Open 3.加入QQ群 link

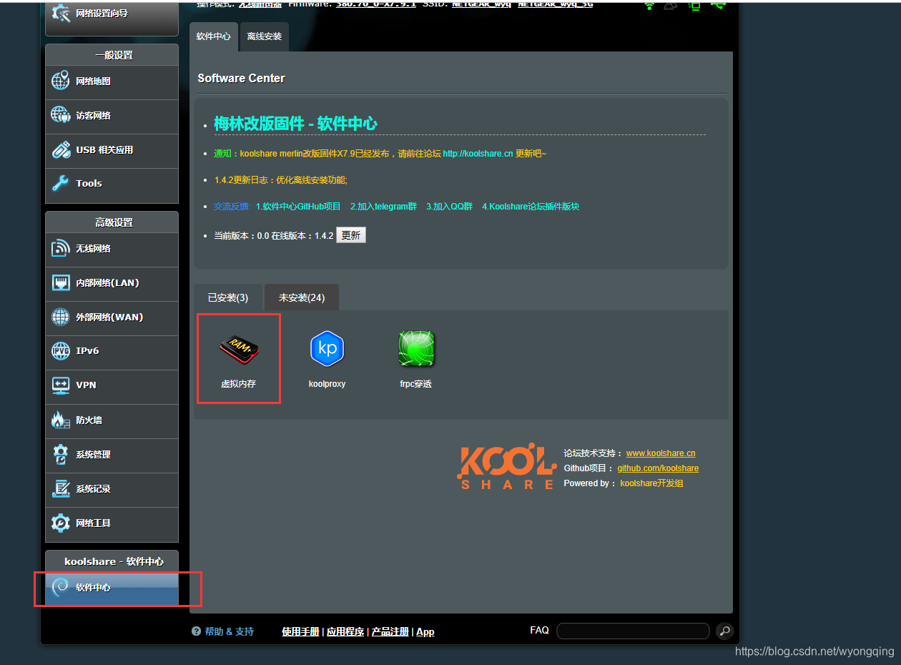pos(449,207)
